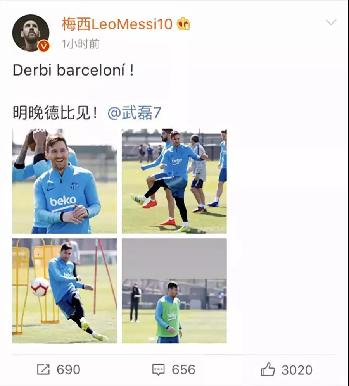349x386 pixels.
Task: Click the repost share icon
Action: 43,369
